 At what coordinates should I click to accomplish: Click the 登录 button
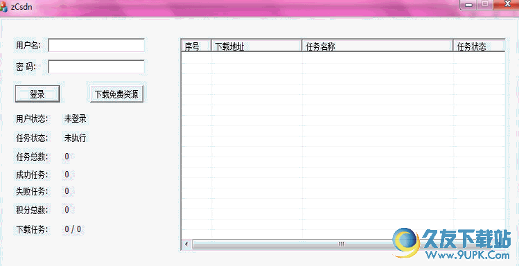[x=37, y=94]
